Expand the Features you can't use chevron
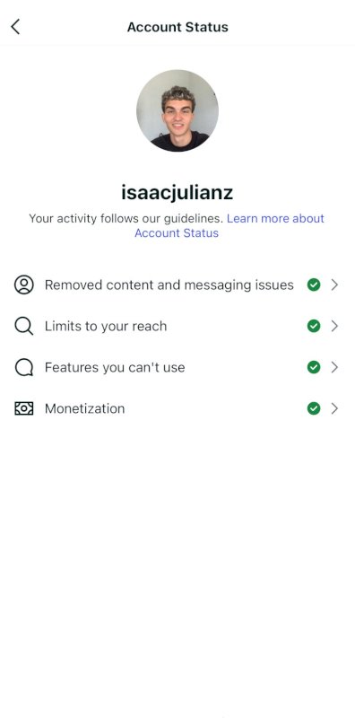This screenshot has width=355, height=718. click(x=334, y=367)
